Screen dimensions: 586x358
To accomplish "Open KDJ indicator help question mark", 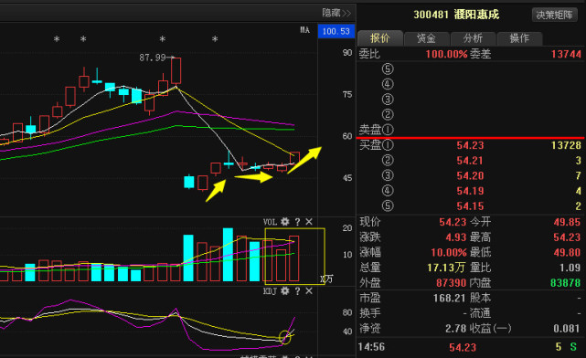I will point(297,290).
